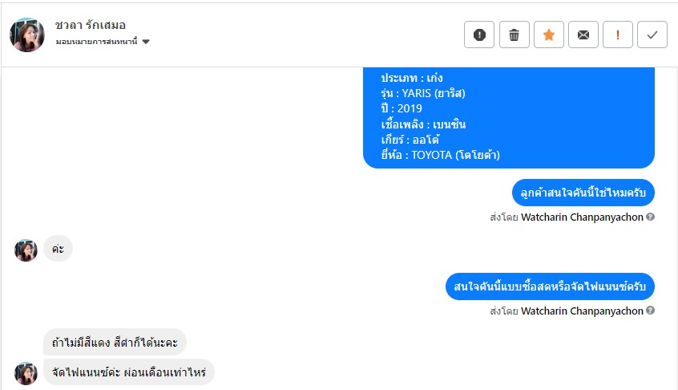Viewport: 678px width, 390px height.
Task: Click avatar next to the ค่ะ message
Action: point(26,250)
